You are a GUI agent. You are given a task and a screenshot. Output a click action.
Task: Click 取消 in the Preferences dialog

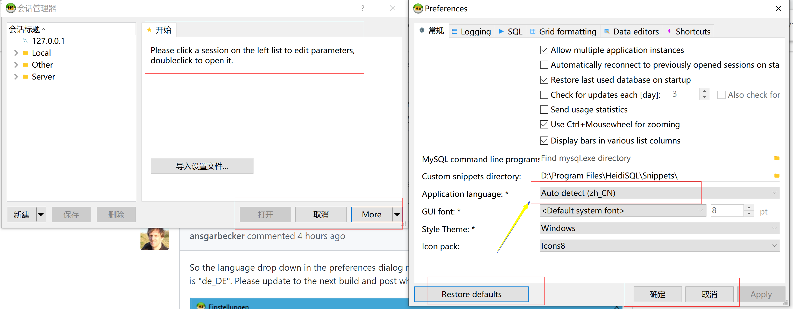point(709,294)
